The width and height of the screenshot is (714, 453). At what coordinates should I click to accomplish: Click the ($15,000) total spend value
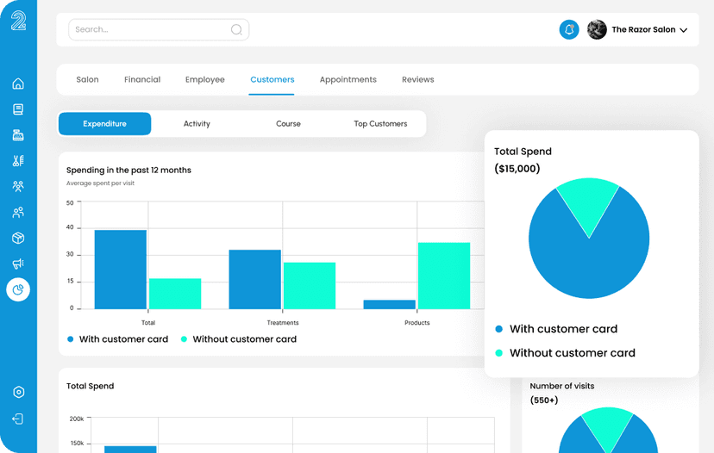pos(517,169)
